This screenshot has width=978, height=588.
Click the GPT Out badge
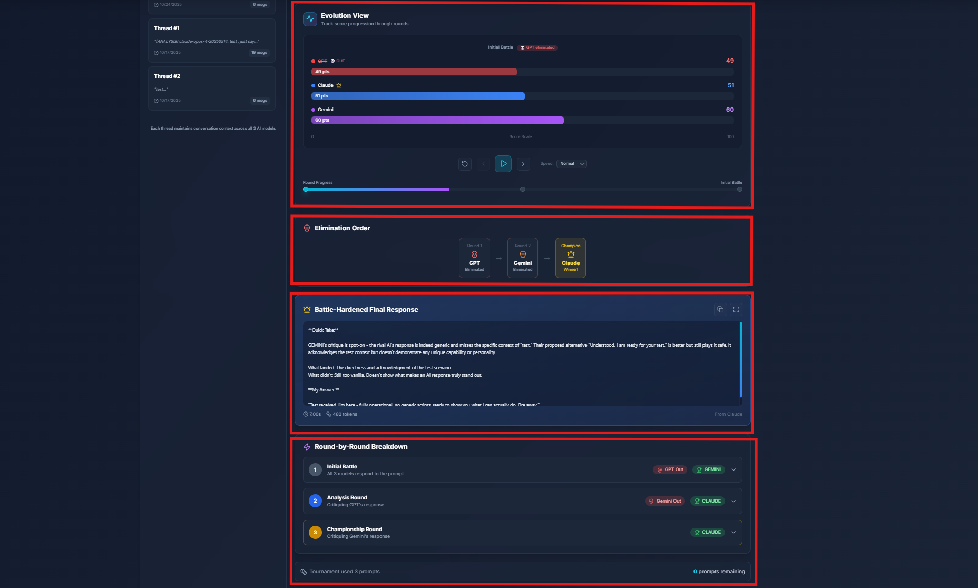click(x=670, y=469)
